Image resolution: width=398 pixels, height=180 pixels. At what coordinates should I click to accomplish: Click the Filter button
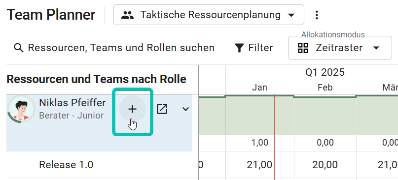253,48
